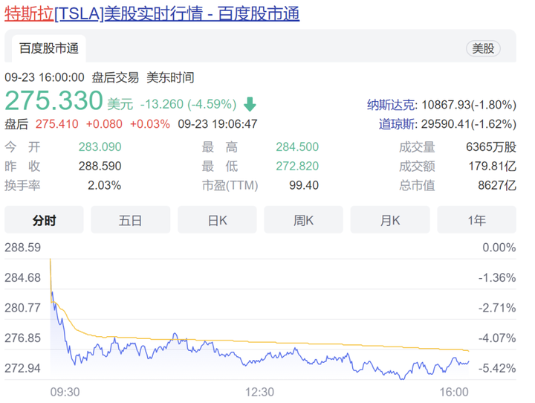The width and height of the screenshot is (535, 403).
Task: Click the -4.07% axis label
Action: point(497,338)
